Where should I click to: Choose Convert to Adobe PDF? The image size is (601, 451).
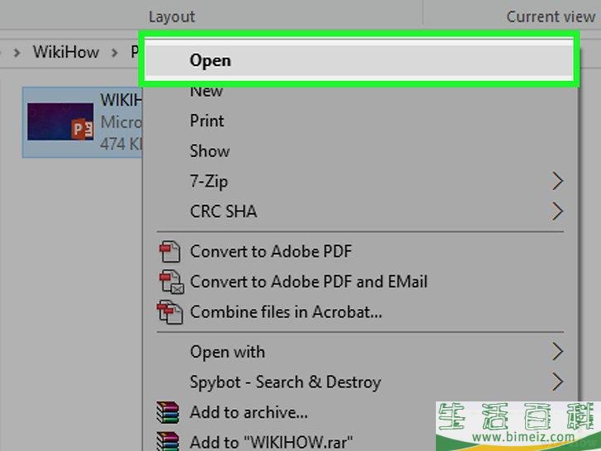(271, 252)
